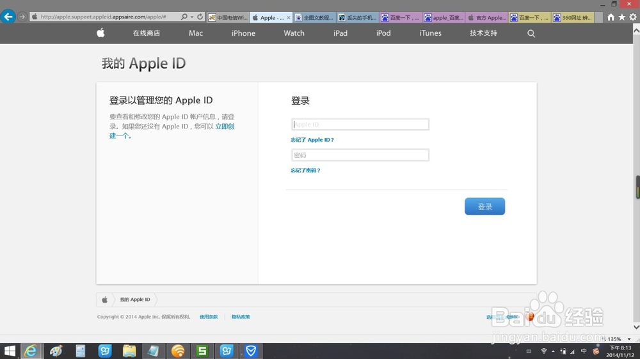The width and height of the screenshot is (640, 359).
Task: Open the orange Wi-Fi app taskbar icon
Action: 178,351
